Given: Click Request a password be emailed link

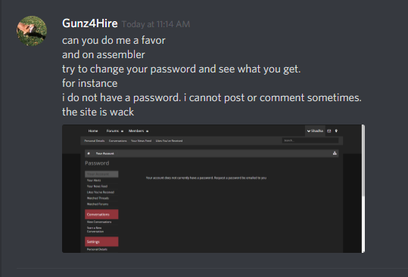Looking at the screenshot, I should pos(240,178).
